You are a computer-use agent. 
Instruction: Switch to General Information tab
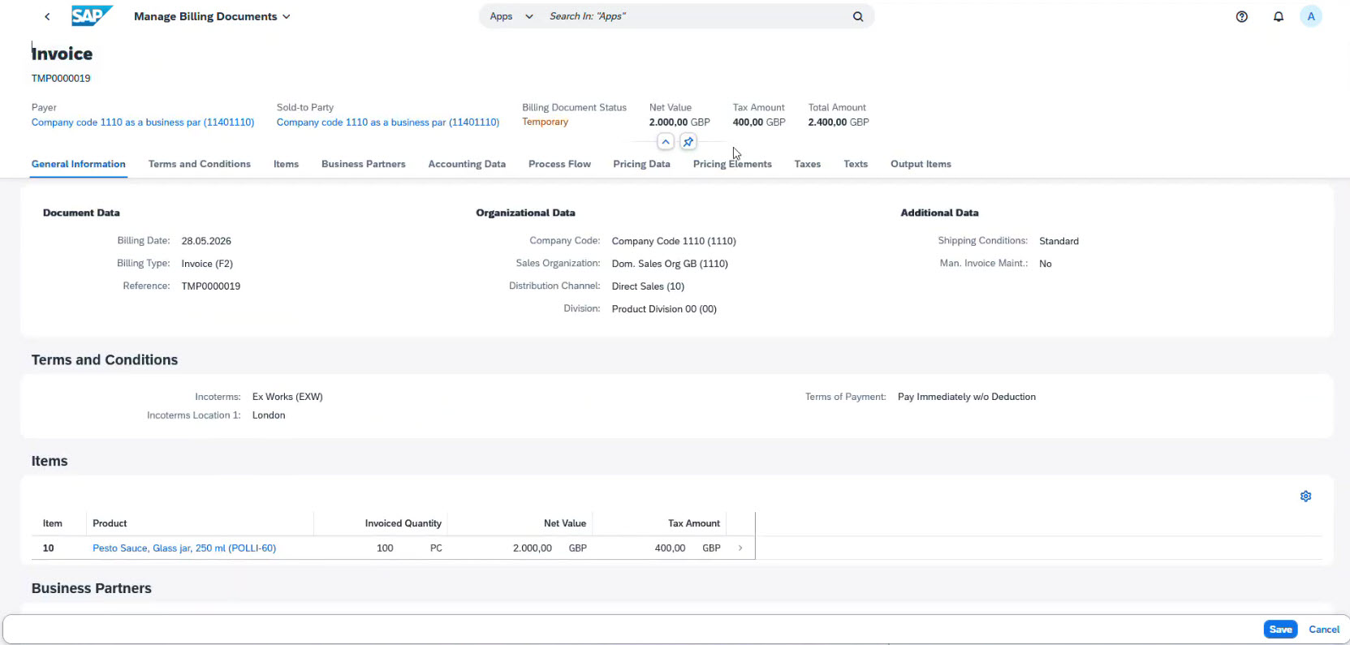[79, 164]
